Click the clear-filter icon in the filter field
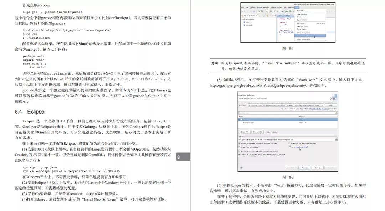Viewport: 385px width, 211px height. pyautogui.click(x=335, y=113)
